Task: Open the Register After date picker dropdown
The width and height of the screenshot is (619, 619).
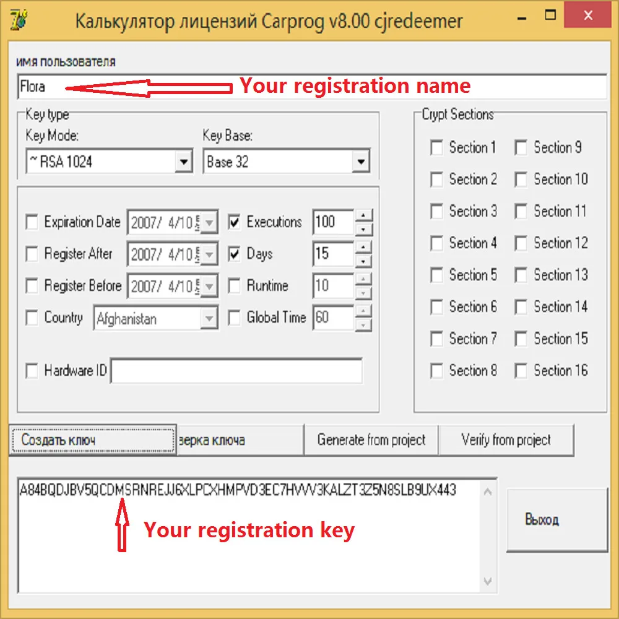Action: (209, 254)
